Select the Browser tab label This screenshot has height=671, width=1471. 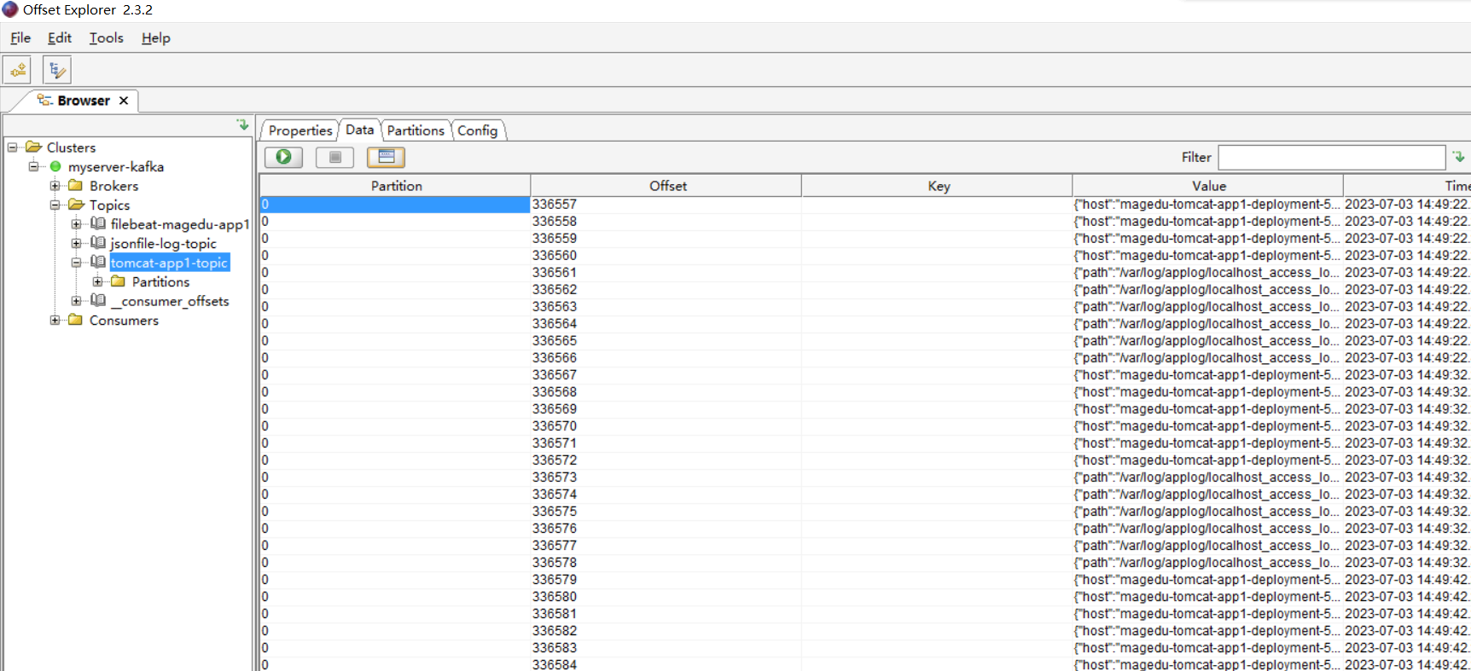(x=84, y=101)
